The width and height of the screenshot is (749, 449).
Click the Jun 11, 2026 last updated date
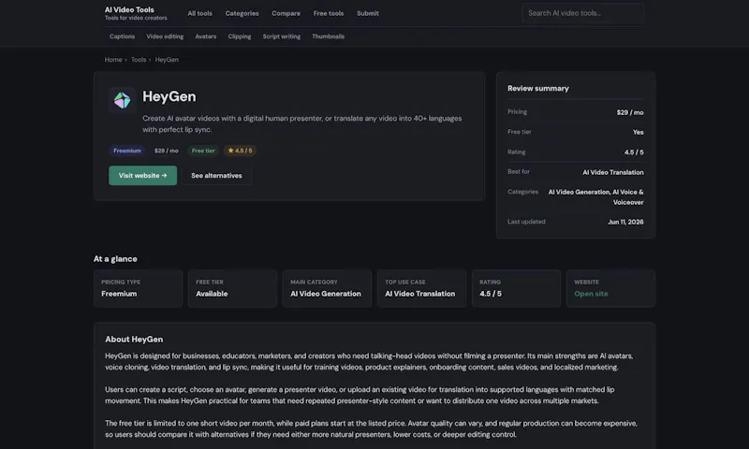click(625, 222)
